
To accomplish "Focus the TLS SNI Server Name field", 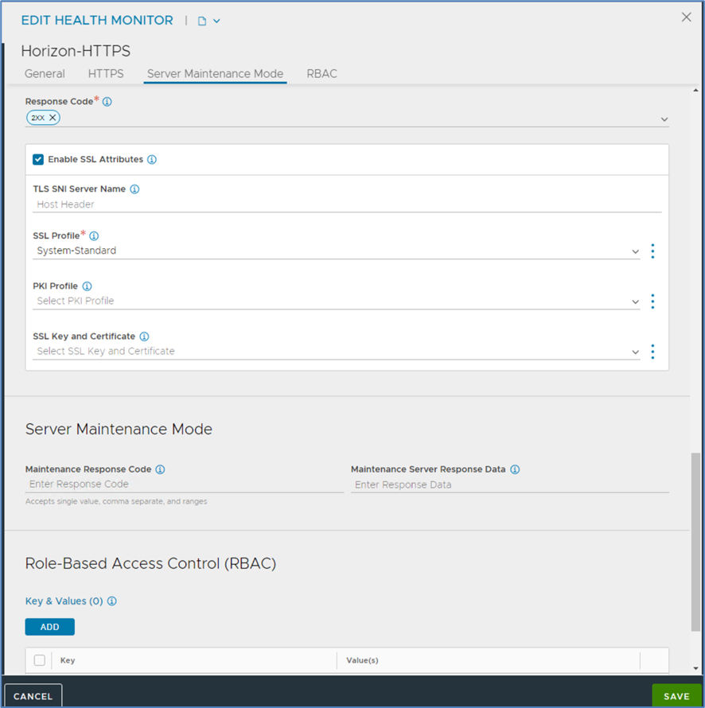I will click(347, 204).
